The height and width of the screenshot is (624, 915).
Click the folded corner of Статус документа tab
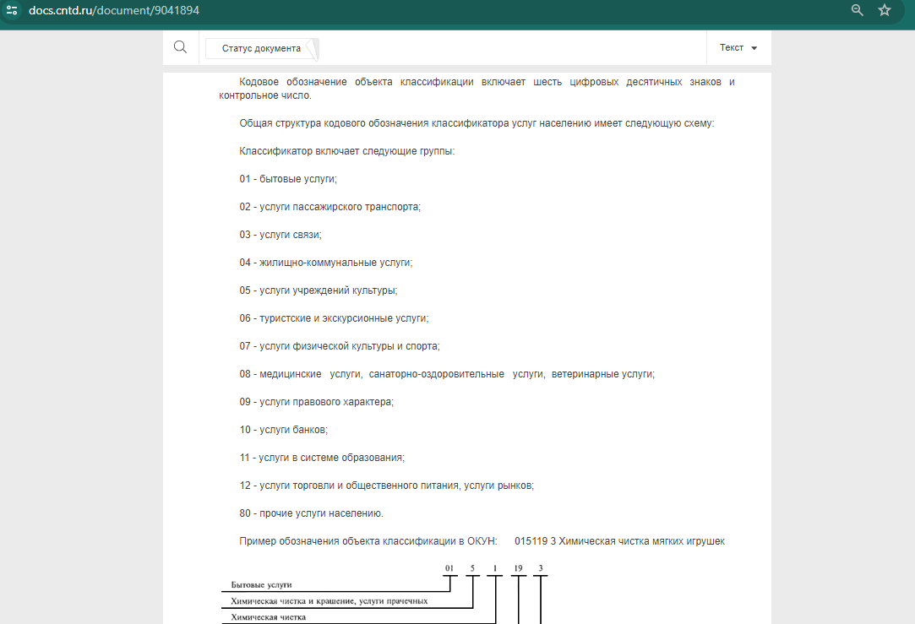(x=312, y=50)
